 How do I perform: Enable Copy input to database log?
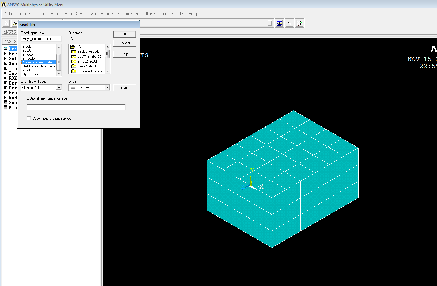pyautogui.click(x=29, y=118)
